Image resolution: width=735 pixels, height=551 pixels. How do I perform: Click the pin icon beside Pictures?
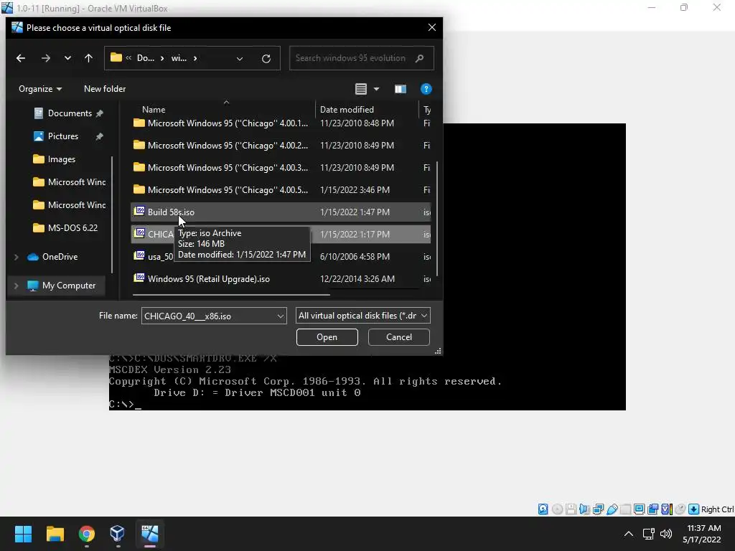[99, 136]
